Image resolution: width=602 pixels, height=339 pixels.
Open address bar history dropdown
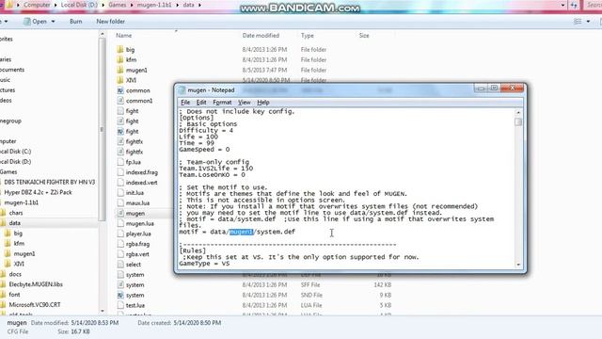[562, 5]
